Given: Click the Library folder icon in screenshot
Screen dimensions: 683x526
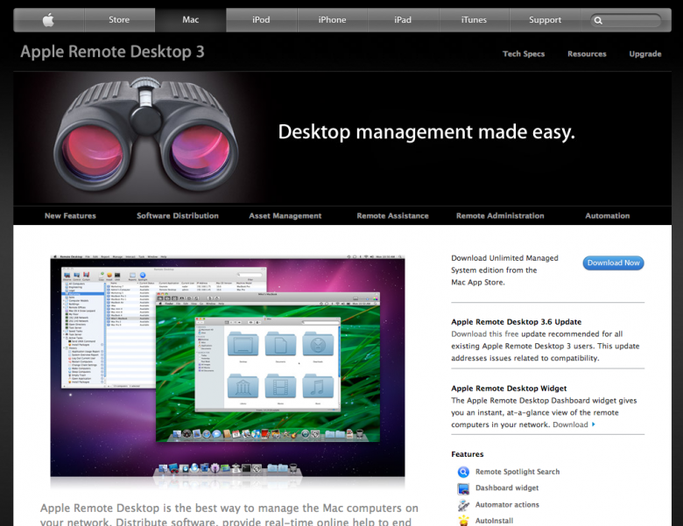Looking at the screenshot, I should pyautogui.click(x=243, y=386).
